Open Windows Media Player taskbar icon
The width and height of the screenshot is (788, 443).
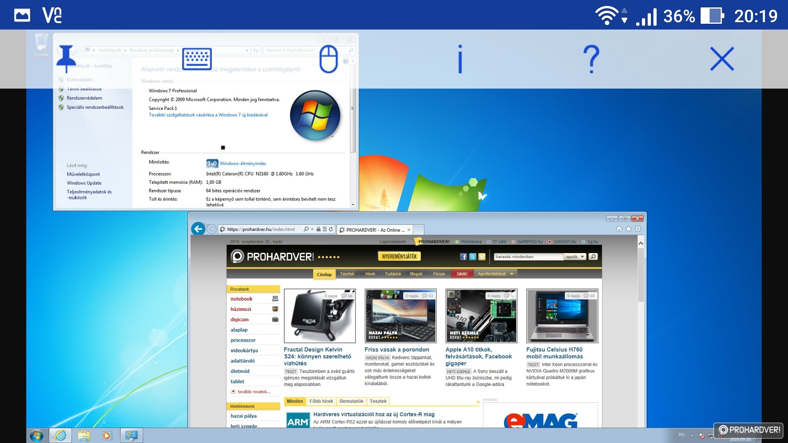[107, 435]
